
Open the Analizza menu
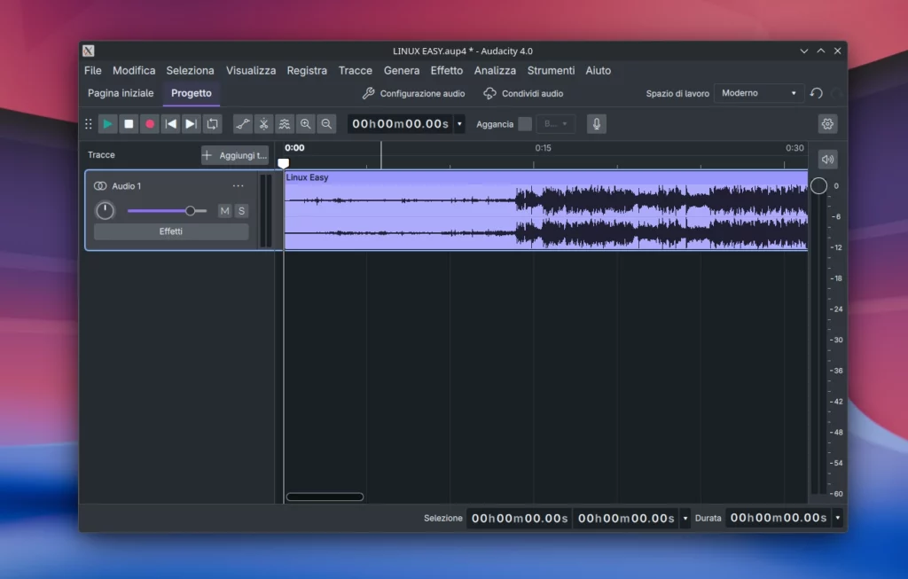click(495, 71)
